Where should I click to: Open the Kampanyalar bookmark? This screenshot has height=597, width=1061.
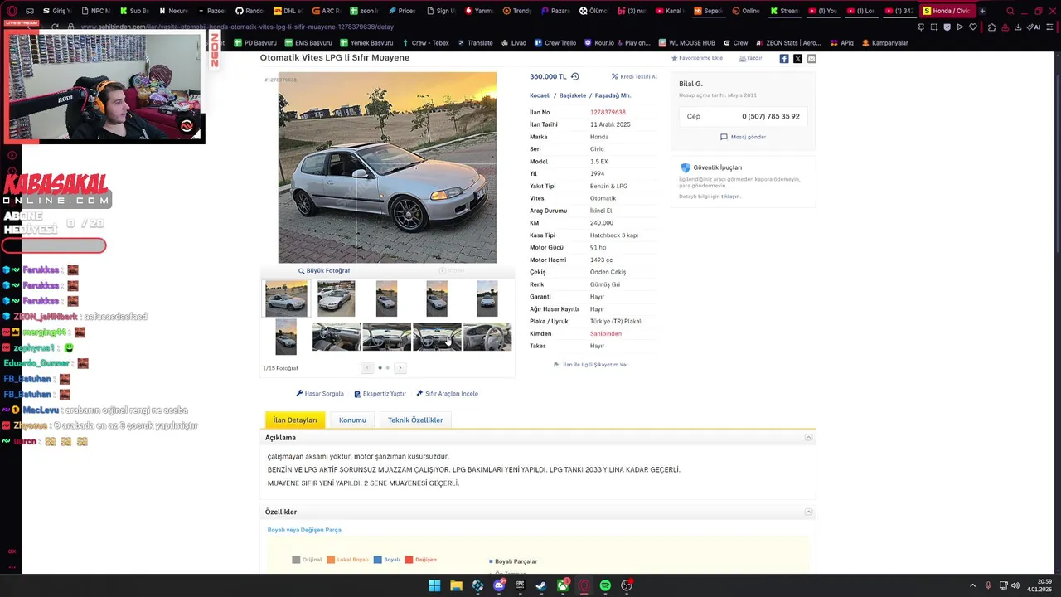pyautogui.click(x=884, y=43)
